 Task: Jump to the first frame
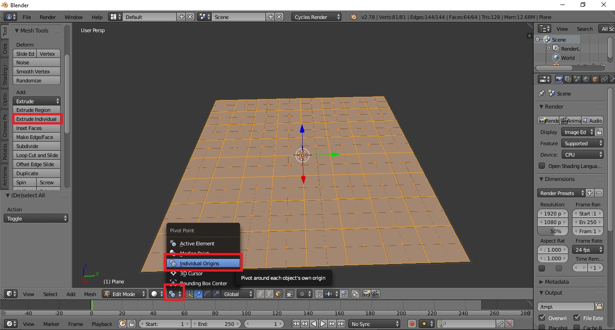tap(296, 324)
